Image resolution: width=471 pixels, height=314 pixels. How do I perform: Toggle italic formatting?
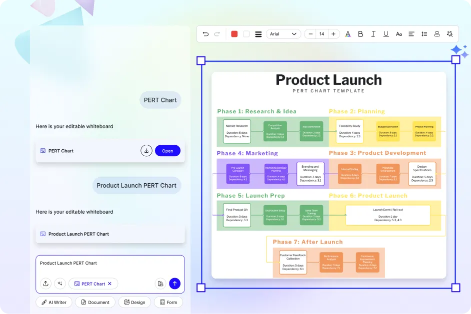pyautogui.click(x=373, y=34)
